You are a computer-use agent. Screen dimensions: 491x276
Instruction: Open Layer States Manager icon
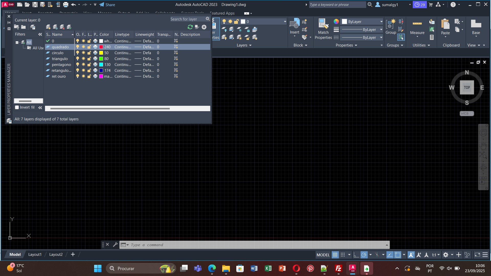[33, 27]
